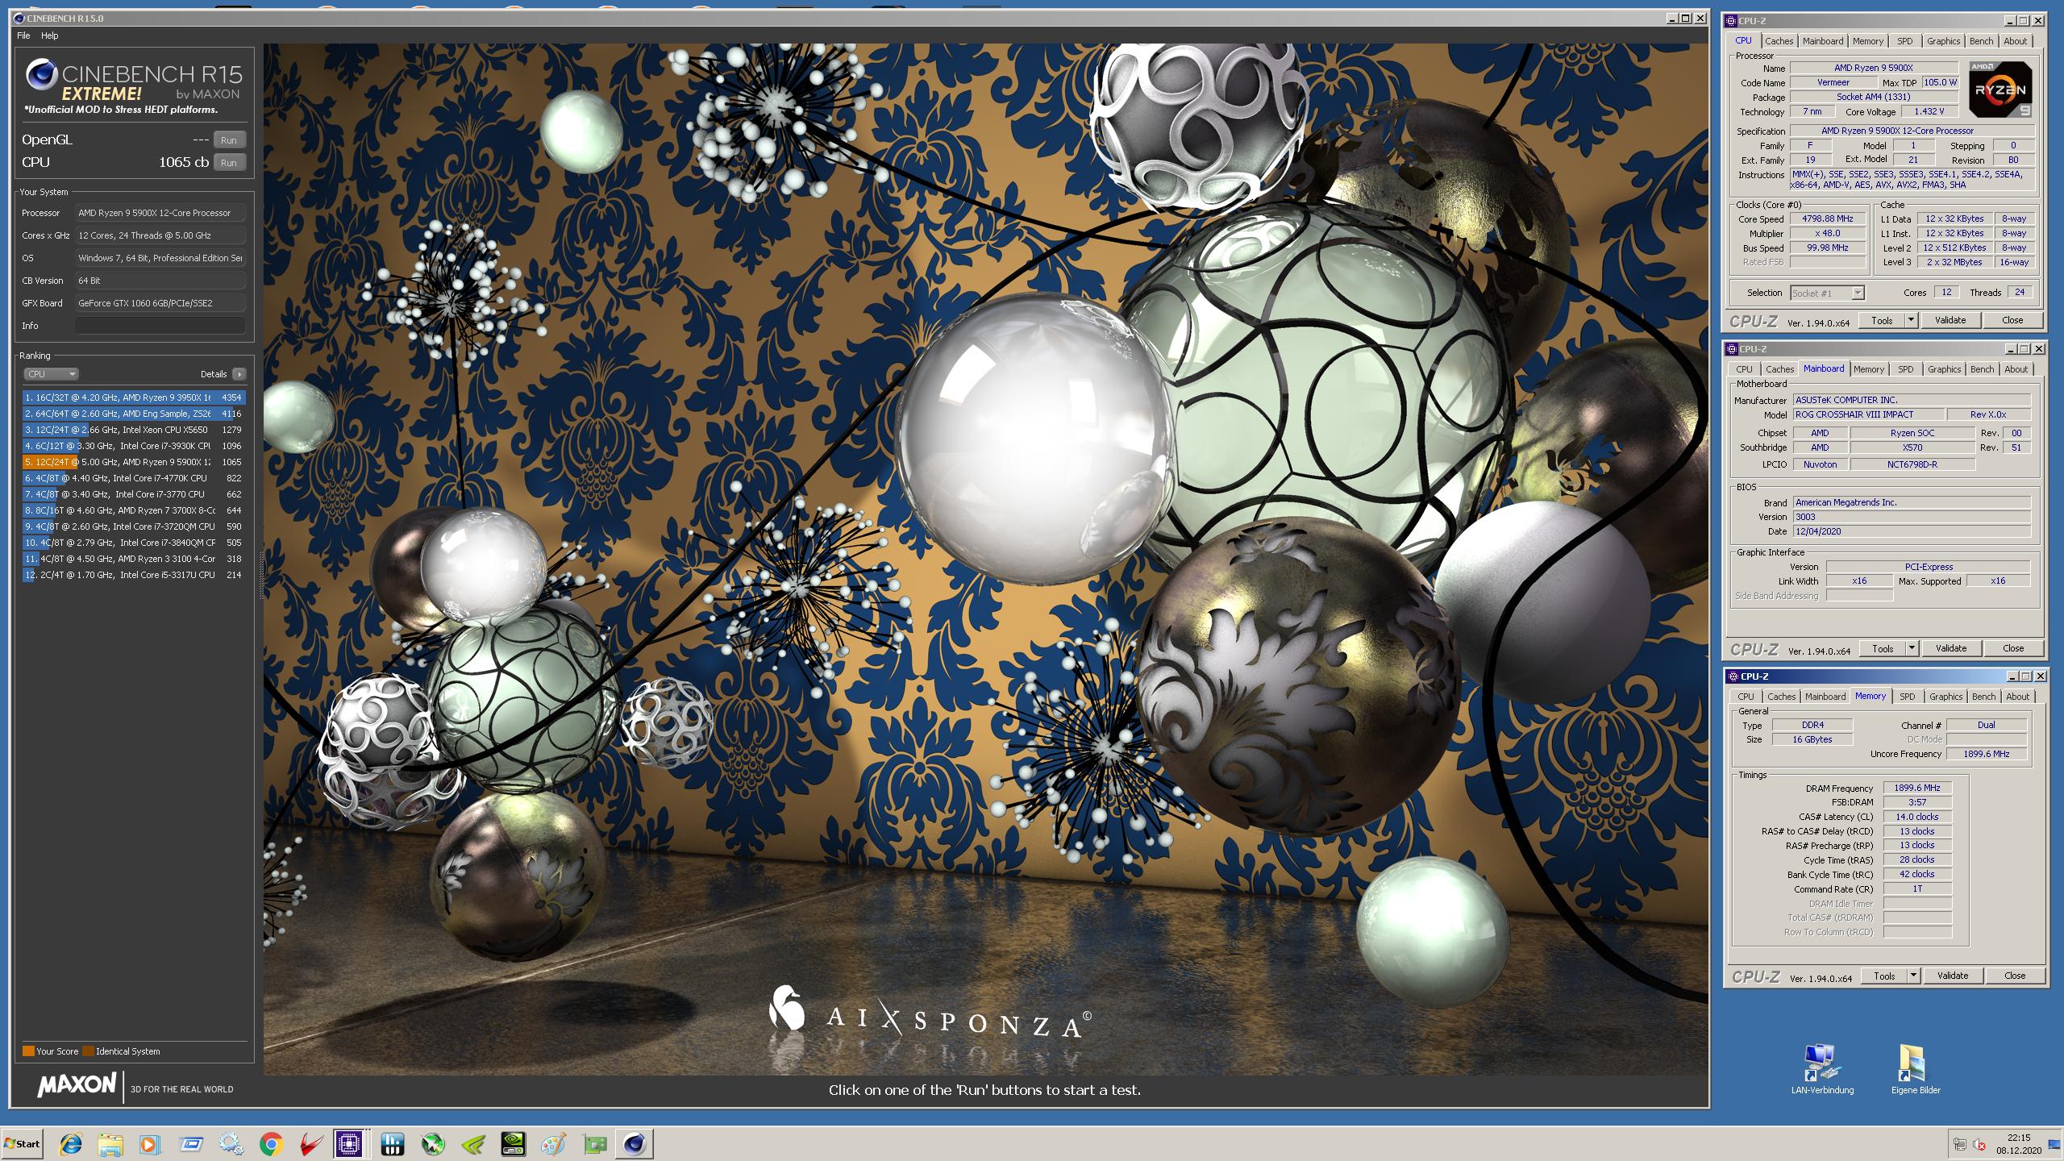The width and height of the screenshot is (2064, 1161).
Task: Open the File menu in Cinebench
Action: click(x=23, y=35)
